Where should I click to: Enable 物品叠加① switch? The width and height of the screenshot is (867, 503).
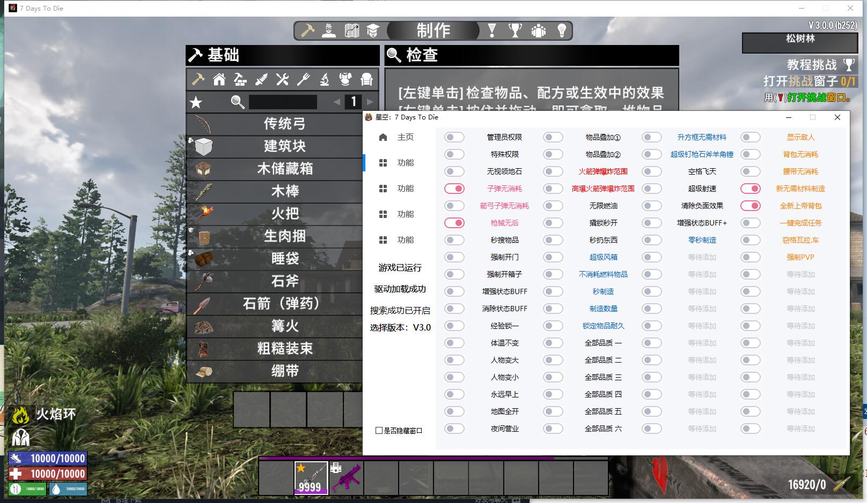coord(553,137)
